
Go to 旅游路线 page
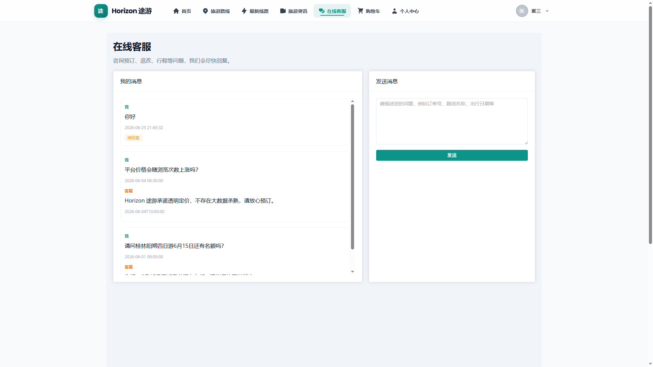pos(216,11)
